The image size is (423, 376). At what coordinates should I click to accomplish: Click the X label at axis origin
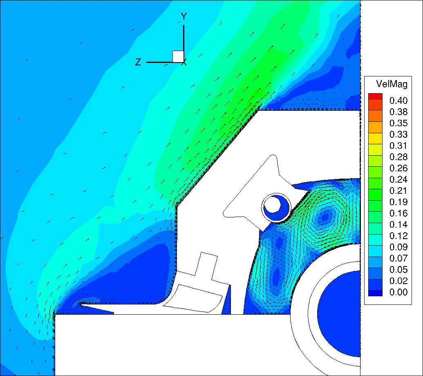click(x=184, y=63)
